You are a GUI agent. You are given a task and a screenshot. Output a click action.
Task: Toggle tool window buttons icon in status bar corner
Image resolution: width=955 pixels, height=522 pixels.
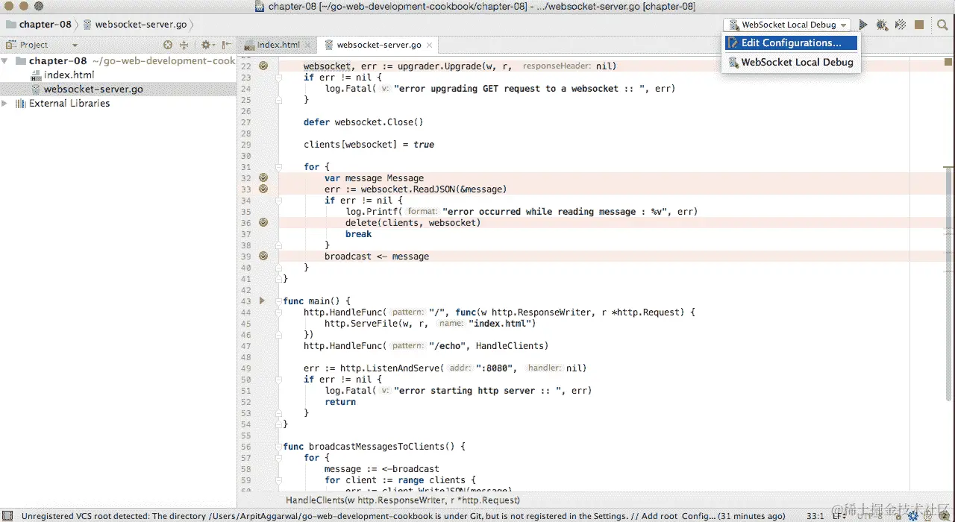pyautogui.click(x=9, y=515)
